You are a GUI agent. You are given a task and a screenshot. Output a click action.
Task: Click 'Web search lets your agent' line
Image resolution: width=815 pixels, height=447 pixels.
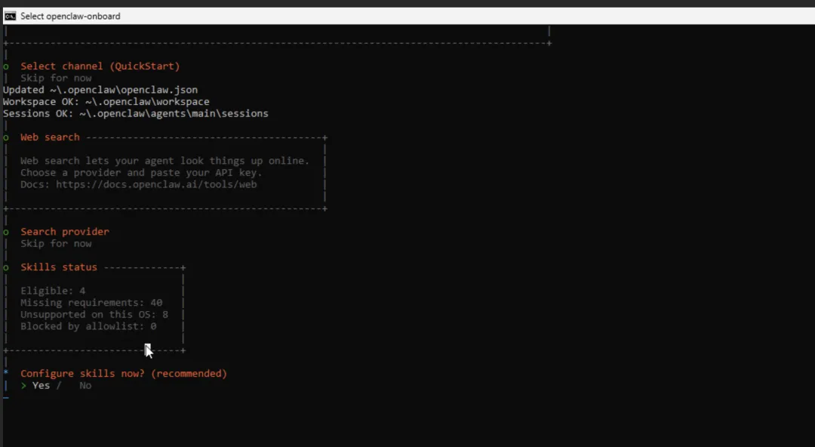(x=165, y=161)
